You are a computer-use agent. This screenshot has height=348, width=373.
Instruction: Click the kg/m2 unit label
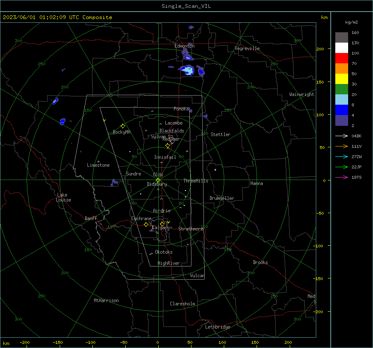(351, 22)
